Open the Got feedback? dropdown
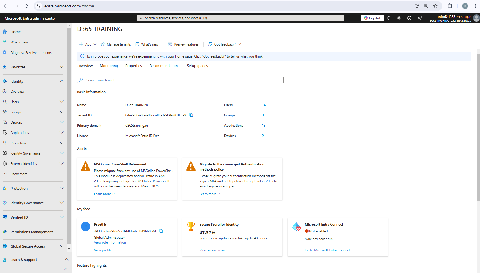The image size is (480, 273). pyautogui.click(x=224, y=44)
